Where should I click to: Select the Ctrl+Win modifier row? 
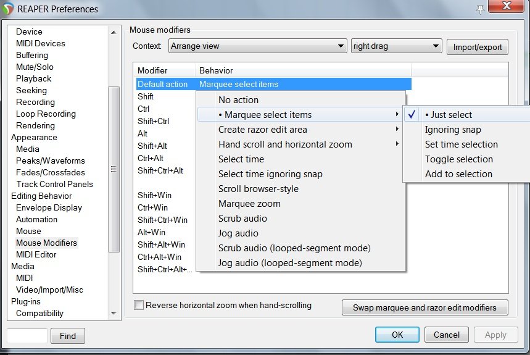pos(152,207)
